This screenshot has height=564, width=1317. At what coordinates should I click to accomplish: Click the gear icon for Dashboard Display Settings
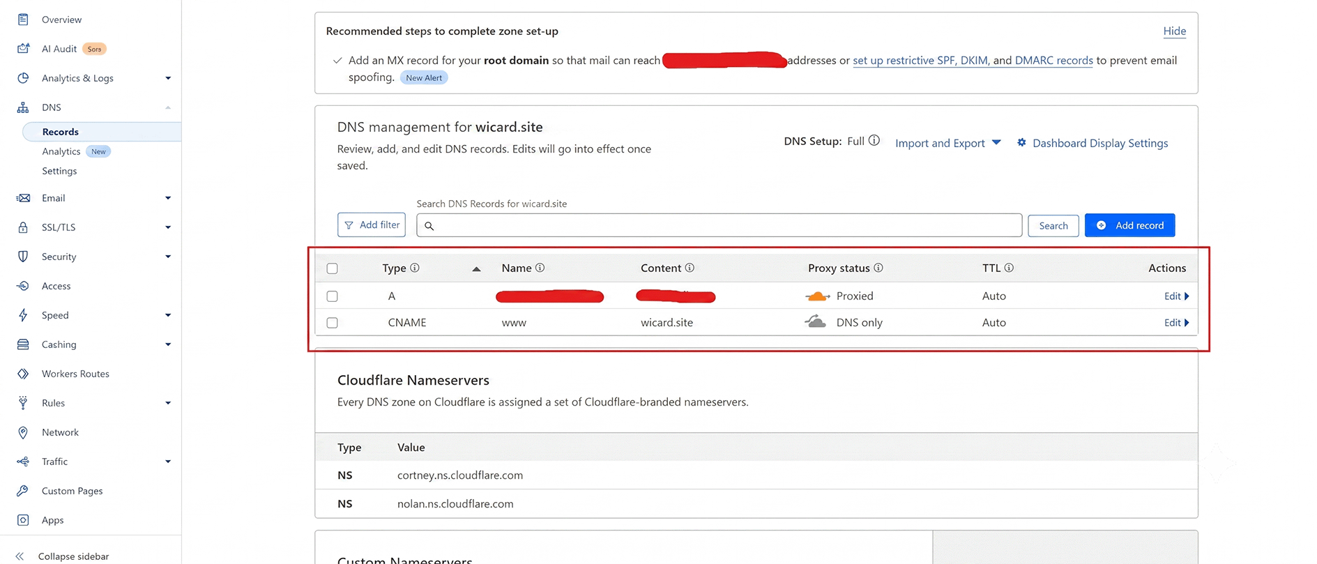click(1021, 142)
